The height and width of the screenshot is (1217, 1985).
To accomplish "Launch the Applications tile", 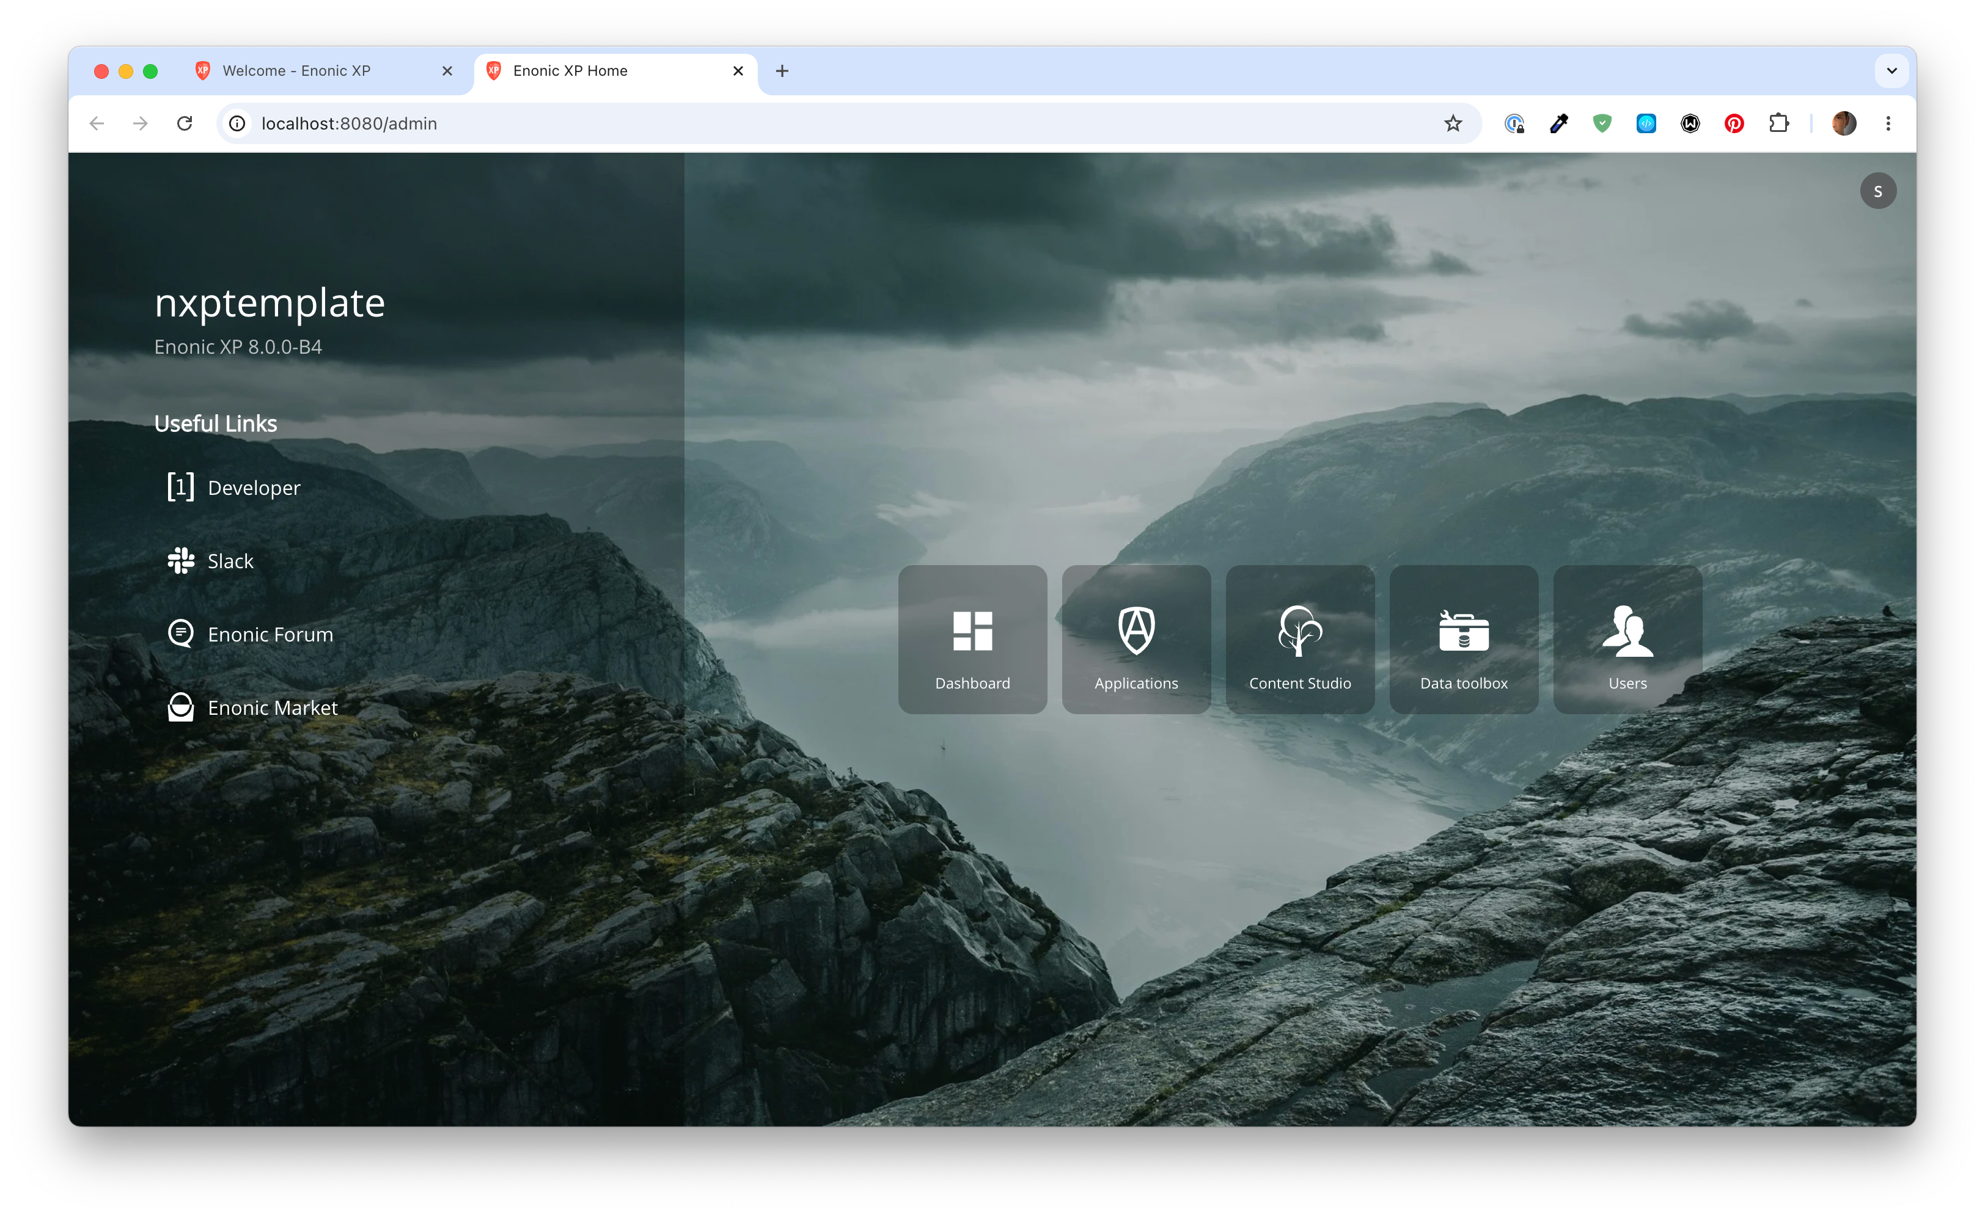I will tap(1136, 638).
